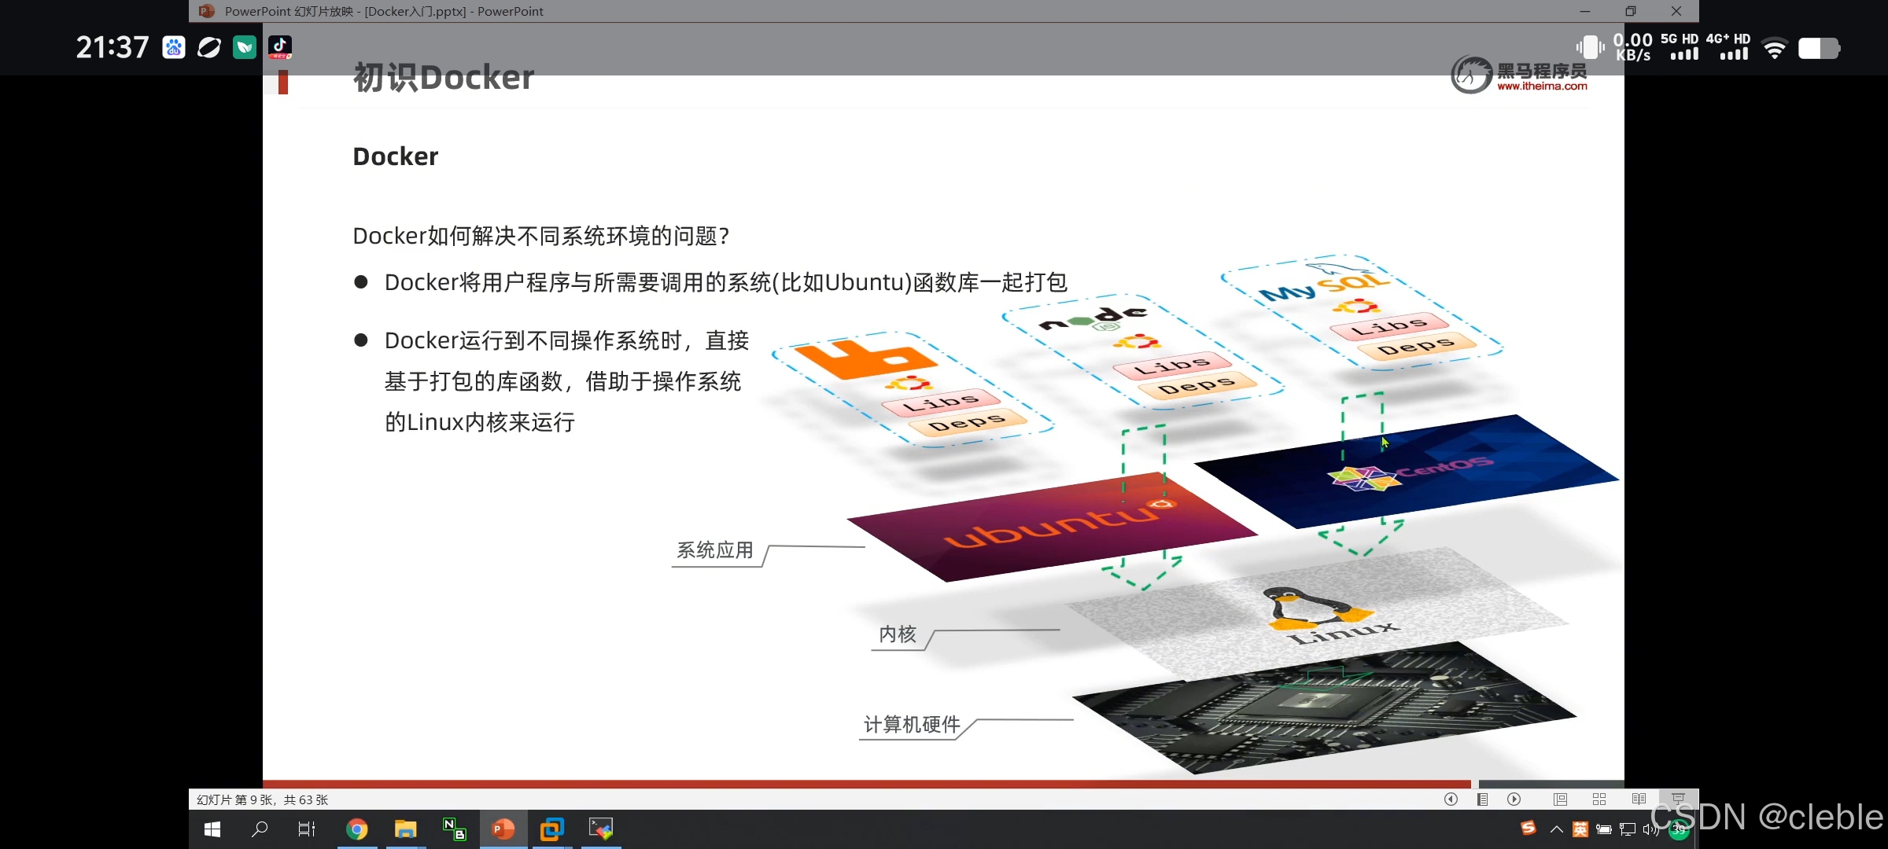Switch to Reading view icon
Screen dimensions: 1888x849
pyautogui.click(x=1639, y=799)
